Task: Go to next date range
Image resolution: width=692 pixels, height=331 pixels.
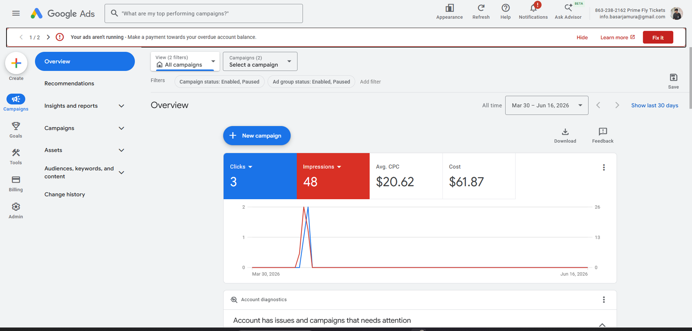Action: [x=617, y=105]
